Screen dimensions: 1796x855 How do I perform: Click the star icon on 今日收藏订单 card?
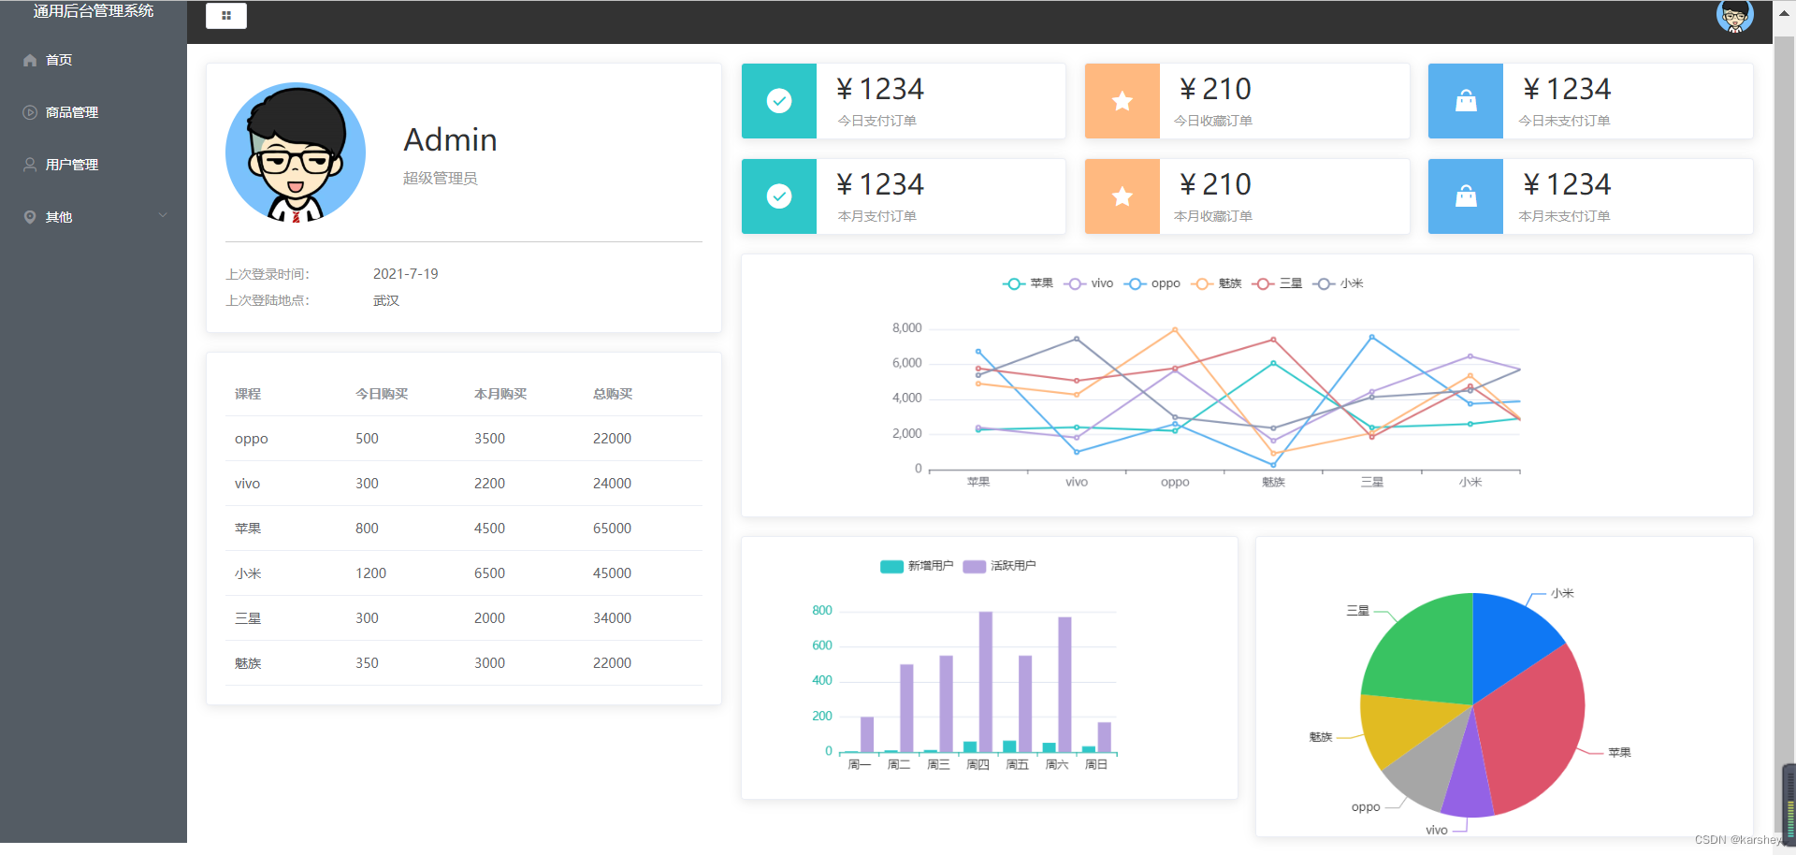click(x=1122, y=101)
